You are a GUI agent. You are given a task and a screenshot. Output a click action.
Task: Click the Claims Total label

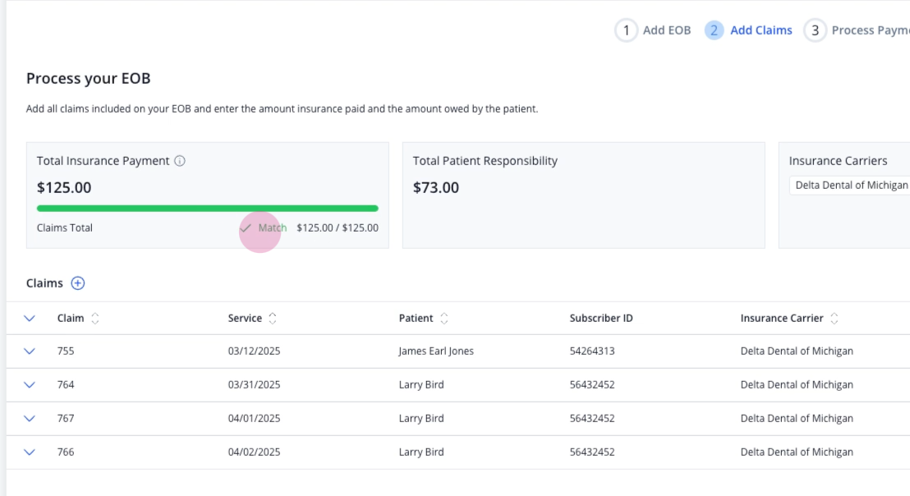64,228
